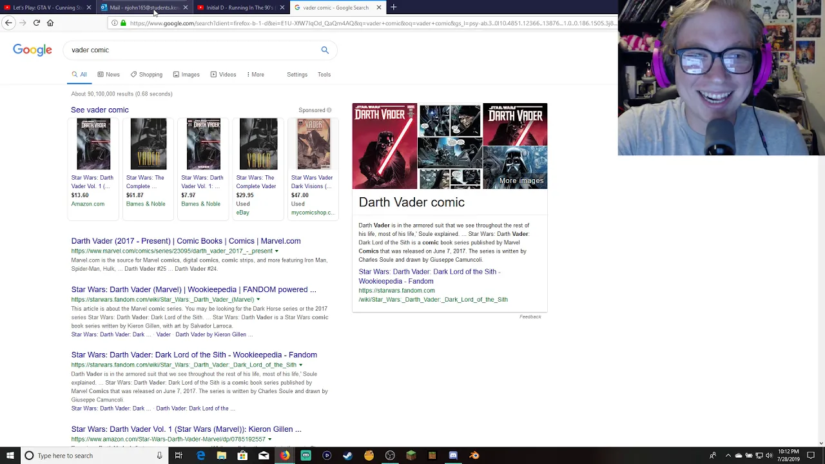This screenshot has width=825, height=464.
Task: Open the action center notifications icon
Action: (x=811, y=456)
